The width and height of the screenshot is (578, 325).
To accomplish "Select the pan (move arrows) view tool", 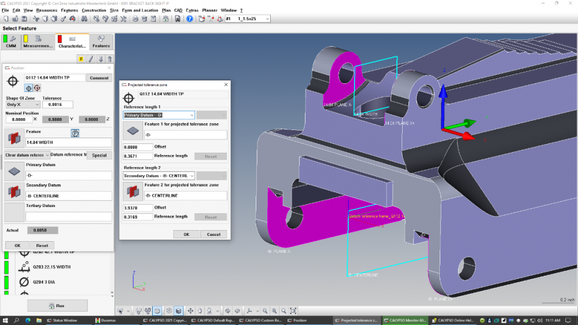I will pos(191,311).
